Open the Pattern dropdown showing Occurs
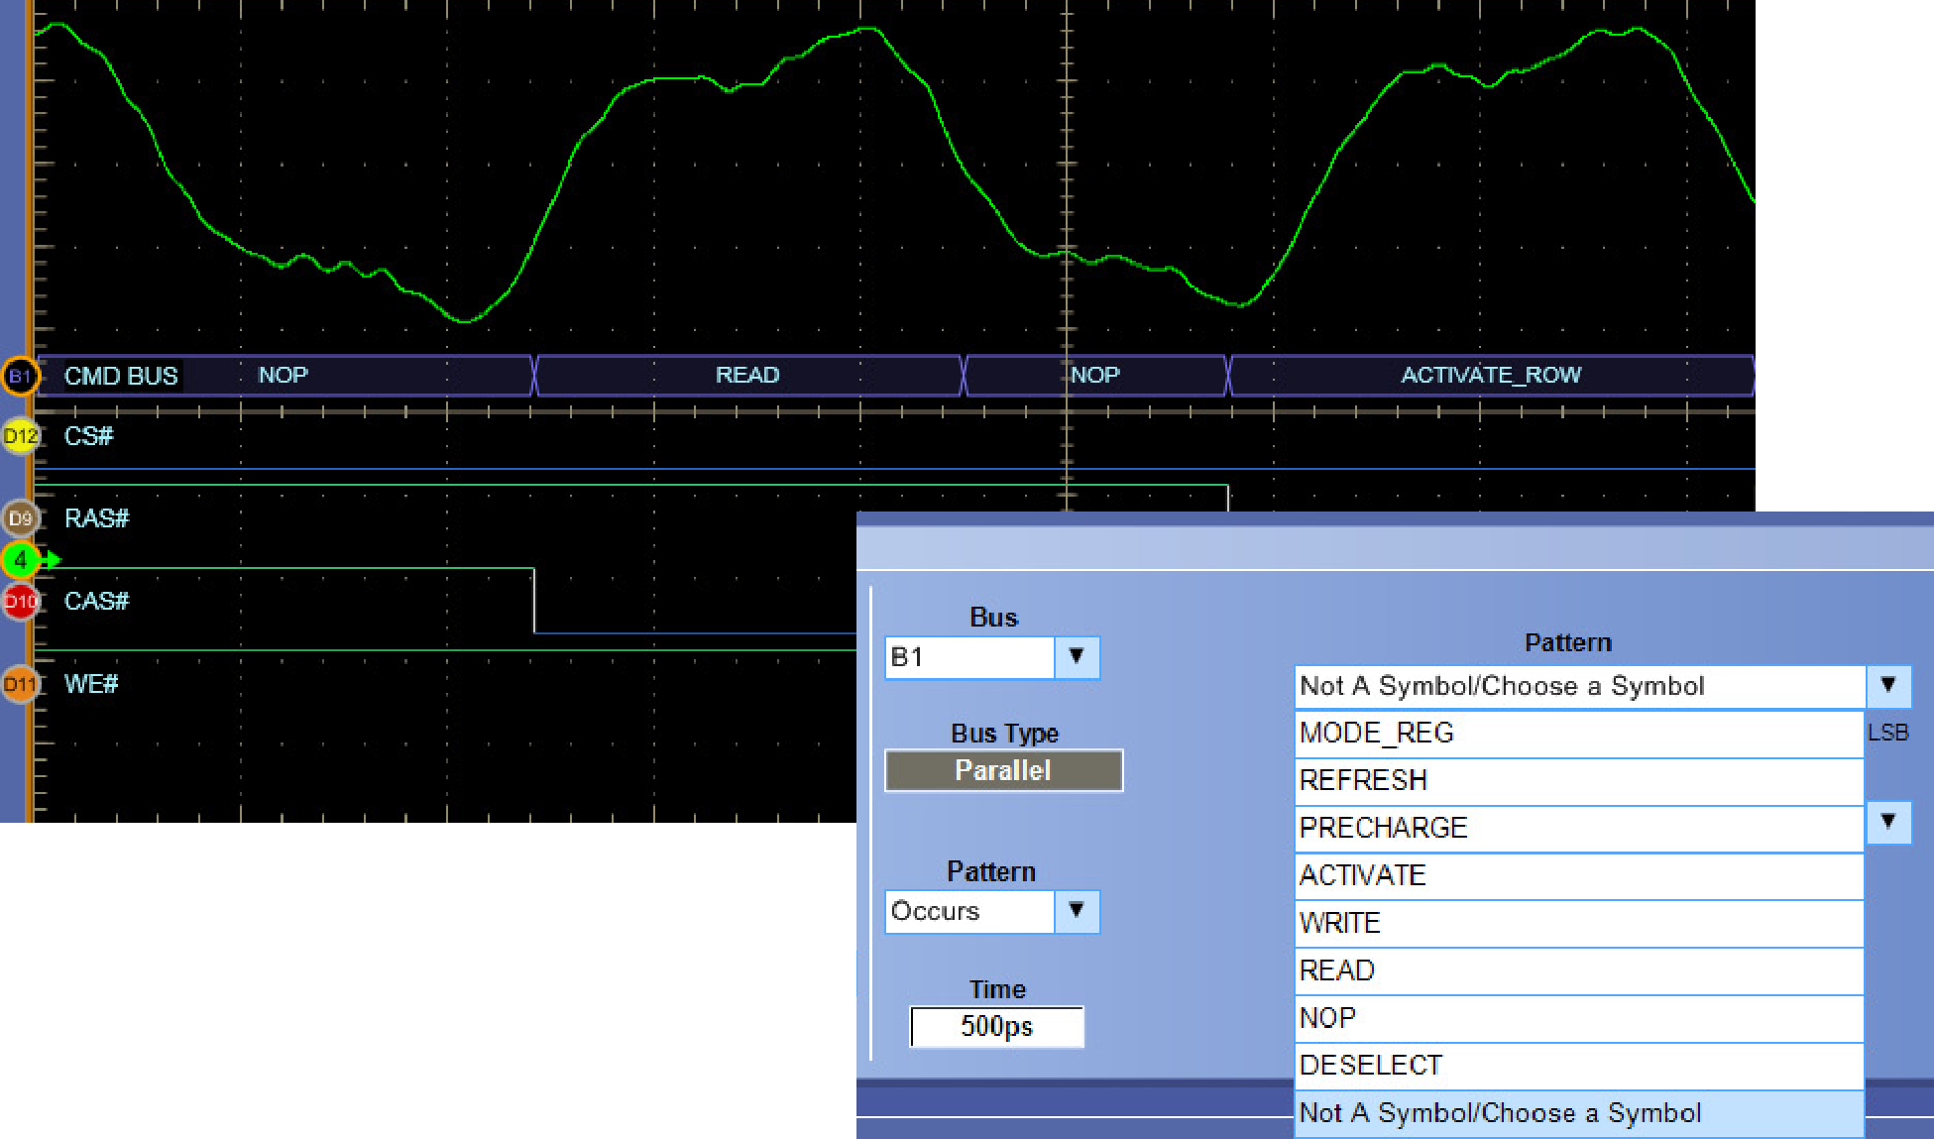Screen dimensions: 1934x1139 click(x=1077, y=912)
